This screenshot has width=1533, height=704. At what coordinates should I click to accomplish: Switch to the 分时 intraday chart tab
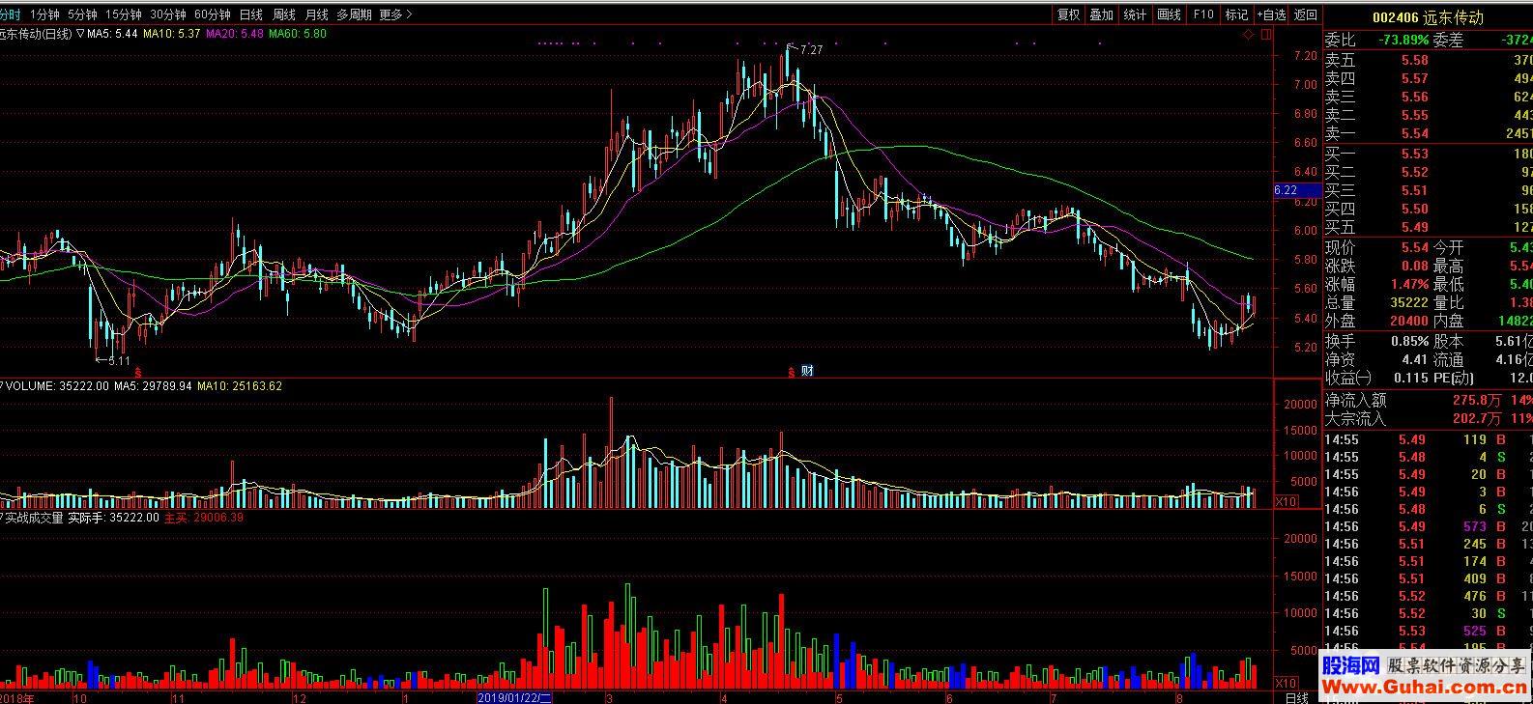pyautogui.click(x=10, y=14)
